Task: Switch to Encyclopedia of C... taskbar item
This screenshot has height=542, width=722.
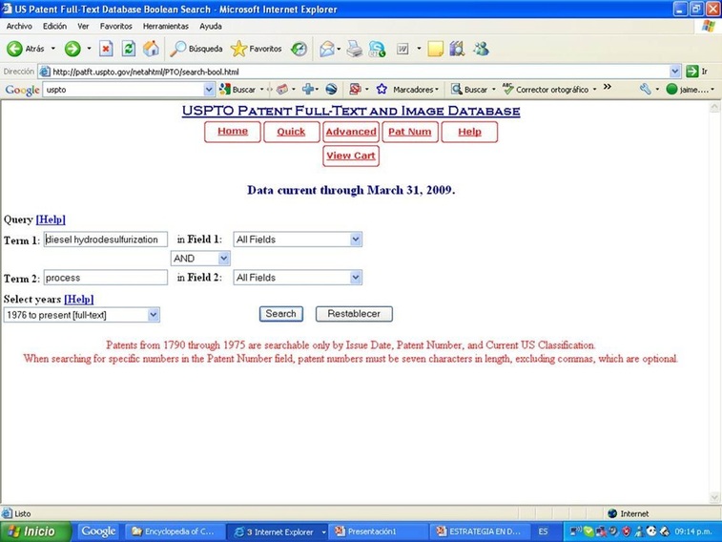Action: tap(175, 532)
